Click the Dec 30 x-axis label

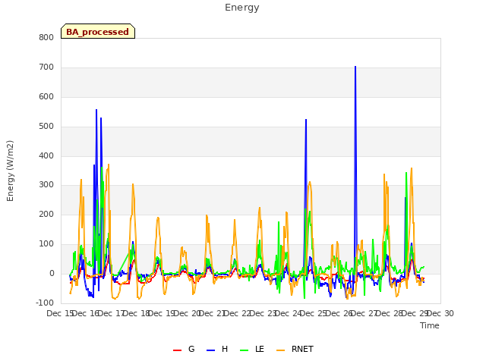[x=440, y=313]
